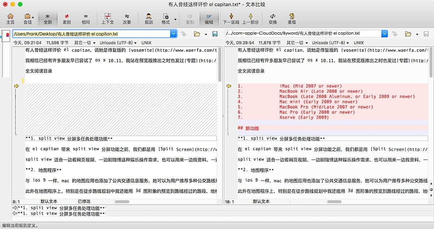434x229 pixels.
Task: Click the right pane browse arrow icon
Action: pyautogui.click(x=395, y=34)
